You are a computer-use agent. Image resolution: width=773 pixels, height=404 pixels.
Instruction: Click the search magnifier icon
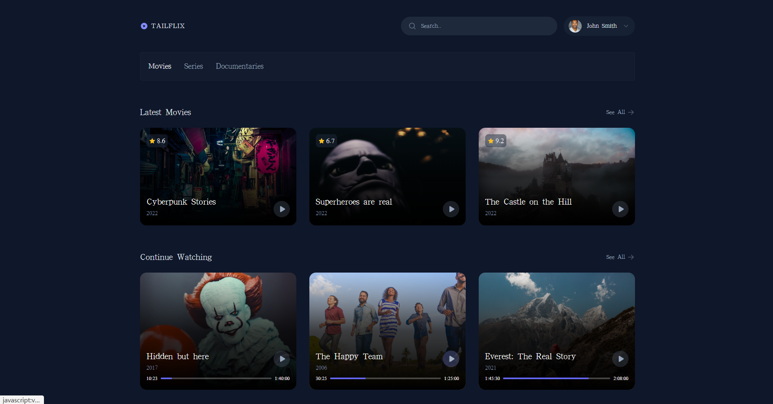pyautogui.click(x=412, y=26)
